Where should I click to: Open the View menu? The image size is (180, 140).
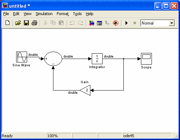(x=27, y=14)
